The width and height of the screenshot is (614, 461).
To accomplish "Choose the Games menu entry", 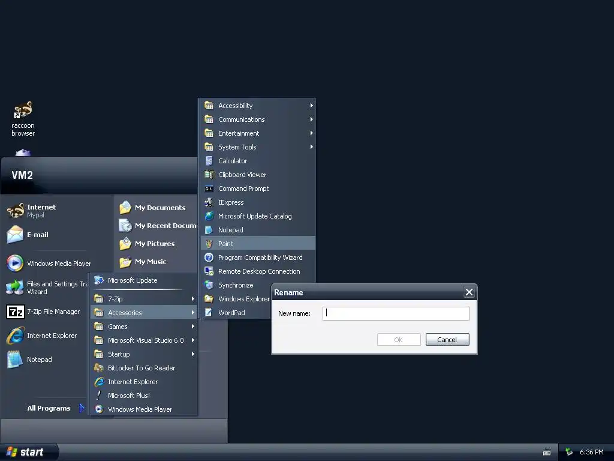I will coord(144,327).
